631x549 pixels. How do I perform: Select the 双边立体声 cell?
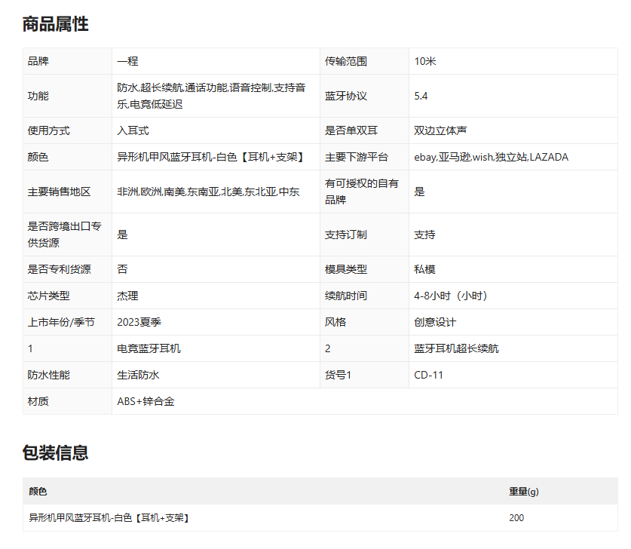(440, 130)
